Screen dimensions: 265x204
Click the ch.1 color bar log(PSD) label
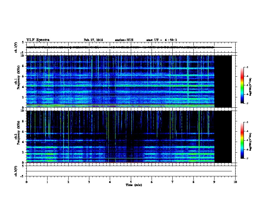[x=250, y=87]
